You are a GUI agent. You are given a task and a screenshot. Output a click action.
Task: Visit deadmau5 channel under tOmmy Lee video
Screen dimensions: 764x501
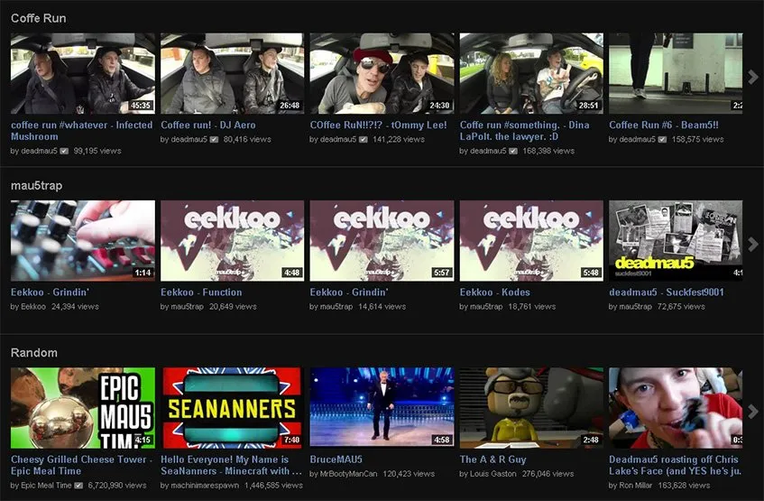(x=338, y=140)
